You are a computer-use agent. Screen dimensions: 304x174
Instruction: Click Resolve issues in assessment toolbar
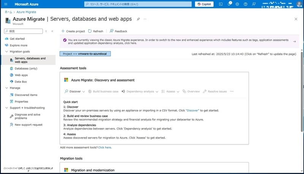(x=215, y=91)
